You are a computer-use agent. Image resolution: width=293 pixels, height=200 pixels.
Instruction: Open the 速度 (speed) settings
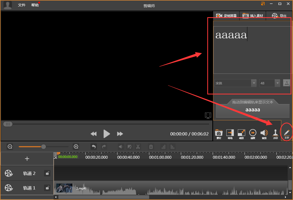point(253,134)
